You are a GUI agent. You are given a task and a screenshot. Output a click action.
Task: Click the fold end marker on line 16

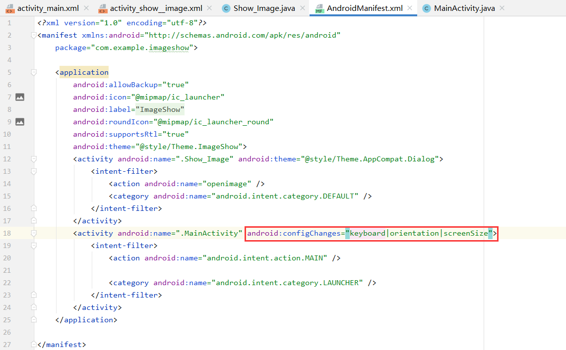point(34,208)
